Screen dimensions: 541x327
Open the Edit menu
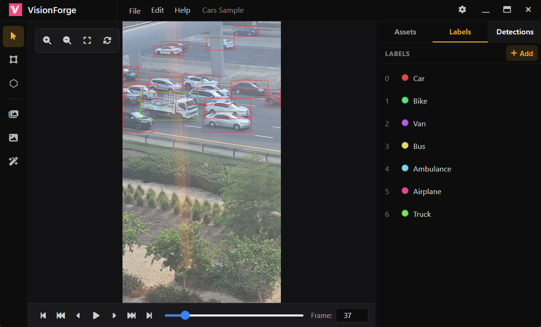tap(157, 10)
